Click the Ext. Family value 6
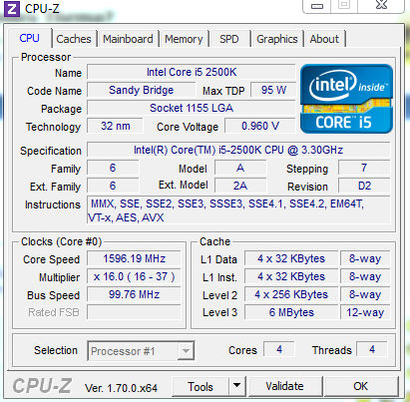Viewport: 410px width, 402px height. (113, 186)
